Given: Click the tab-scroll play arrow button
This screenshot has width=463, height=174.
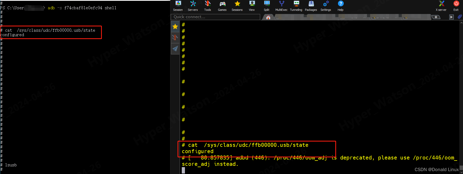Looking at the screenshot, I should tap(451, 17).
